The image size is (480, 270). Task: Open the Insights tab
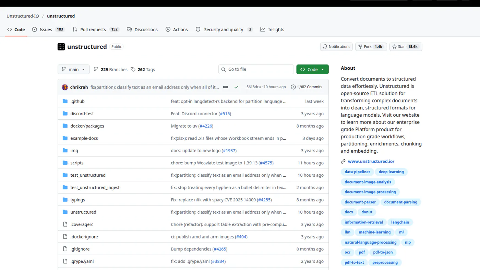[272, 30]
